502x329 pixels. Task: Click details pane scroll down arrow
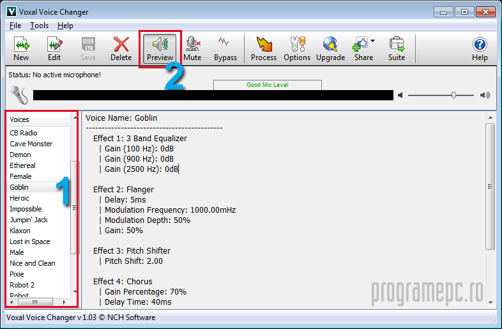click(x=491, y=302)
